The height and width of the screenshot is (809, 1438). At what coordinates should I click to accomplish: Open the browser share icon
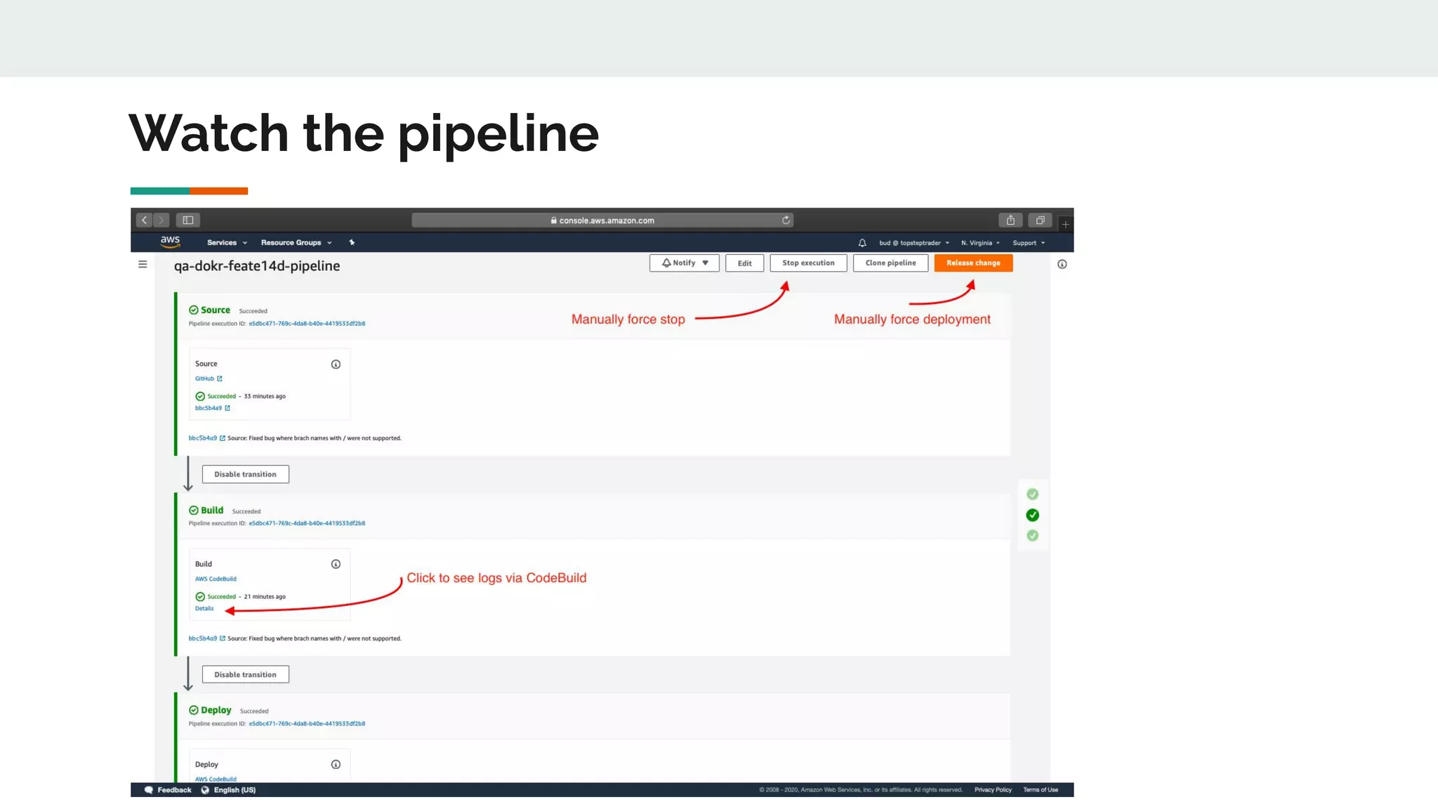1010,221
